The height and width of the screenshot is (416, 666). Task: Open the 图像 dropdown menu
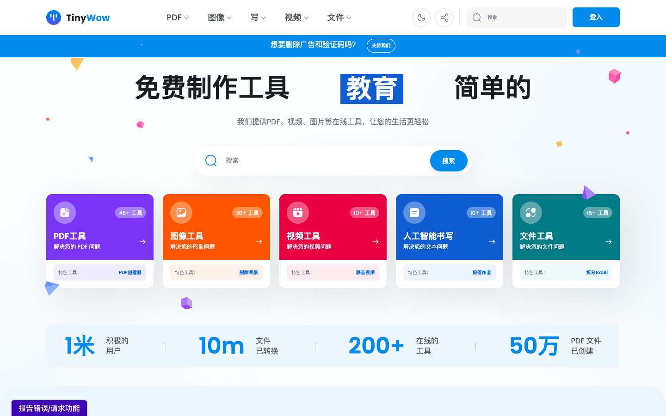[220, 17]
